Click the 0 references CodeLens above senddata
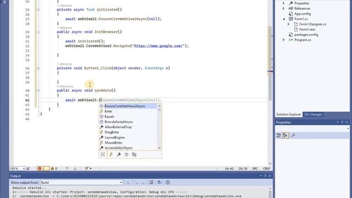This screenshot has height=198, width=352. coord(65,86)
